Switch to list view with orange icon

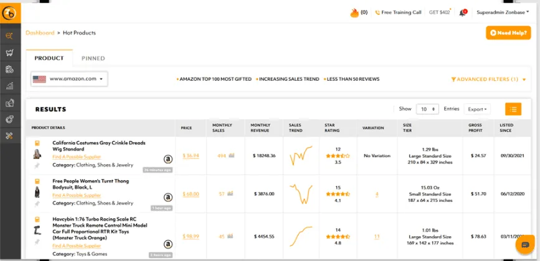(x=513, y=109)
